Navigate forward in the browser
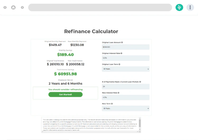Screen dimensions: 198x140 [x=22, y=7]
